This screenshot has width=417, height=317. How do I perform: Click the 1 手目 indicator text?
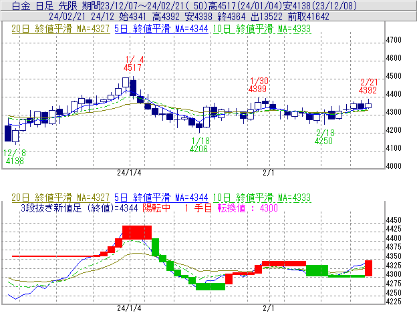pos(198,208)
